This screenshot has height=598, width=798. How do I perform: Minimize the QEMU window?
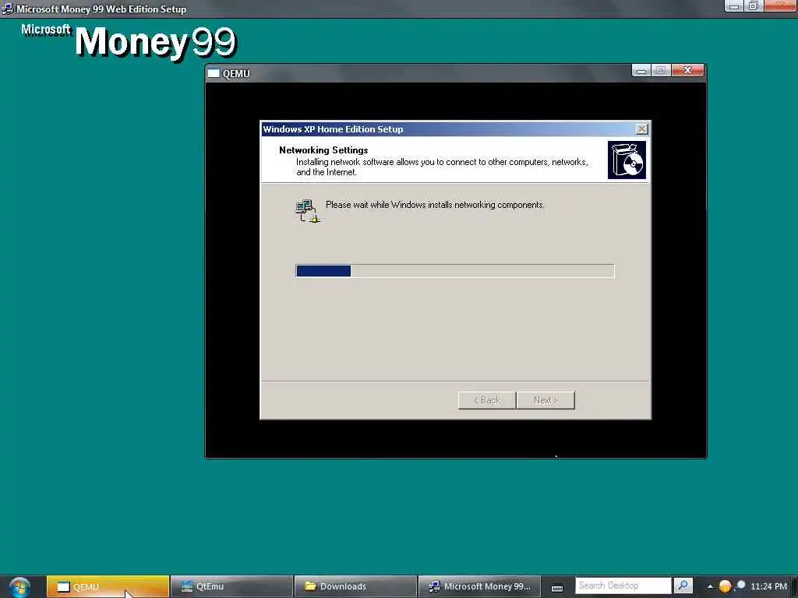point(641,71)
